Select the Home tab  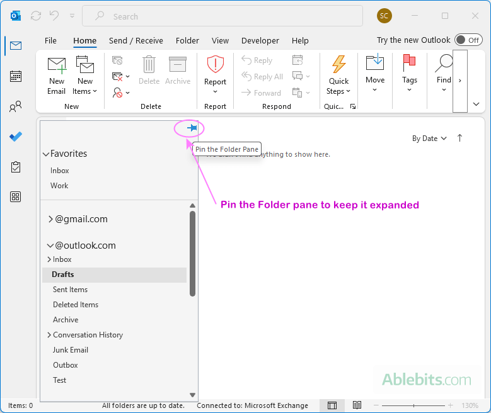pyautogui.click(x=84, y=41)
